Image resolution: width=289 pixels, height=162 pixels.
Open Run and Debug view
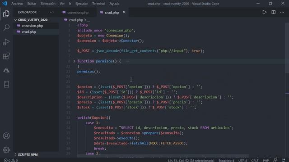[6, 42]
